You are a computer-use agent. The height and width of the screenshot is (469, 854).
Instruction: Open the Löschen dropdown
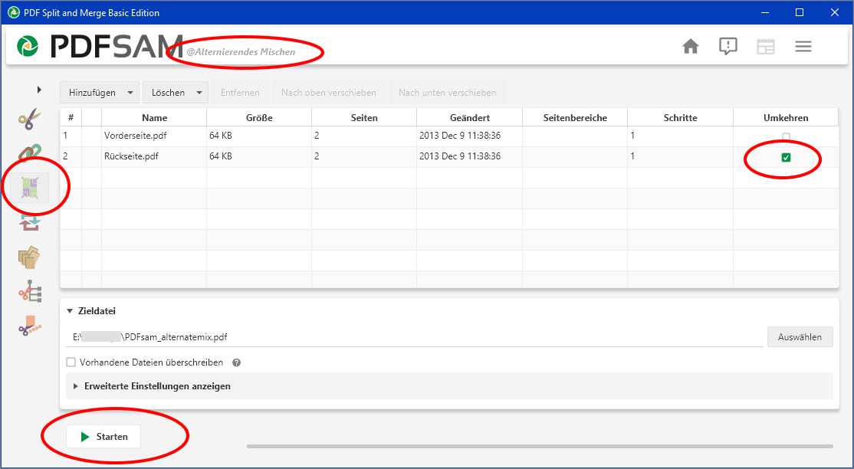(176, 93)
